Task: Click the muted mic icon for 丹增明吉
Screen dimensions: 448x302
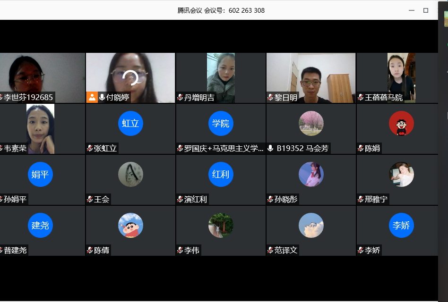Action: pos(180,97)
